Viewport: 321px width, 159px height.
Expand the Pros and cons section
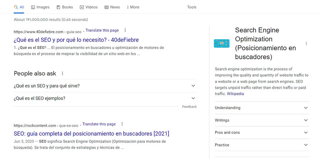pos(262,133)
